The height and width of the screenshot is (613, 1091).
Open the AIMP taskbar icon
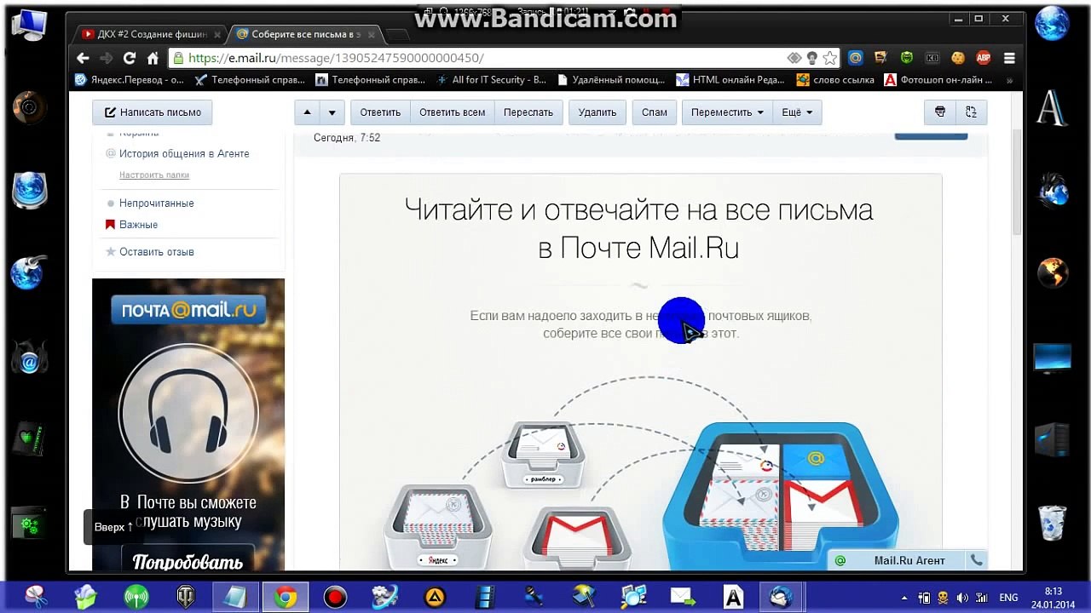435,597
